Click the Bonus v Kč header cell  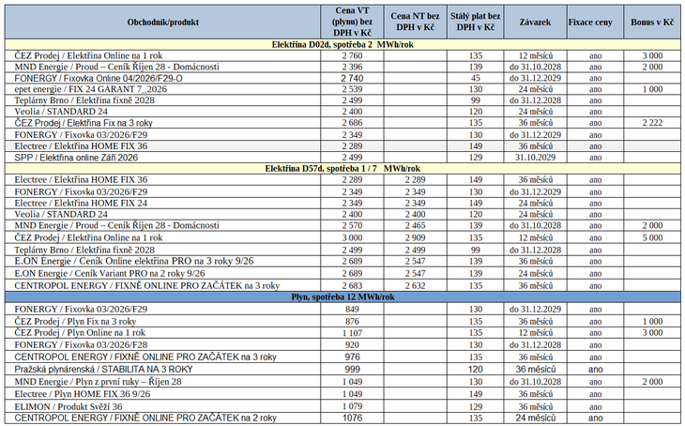[652, 23]
